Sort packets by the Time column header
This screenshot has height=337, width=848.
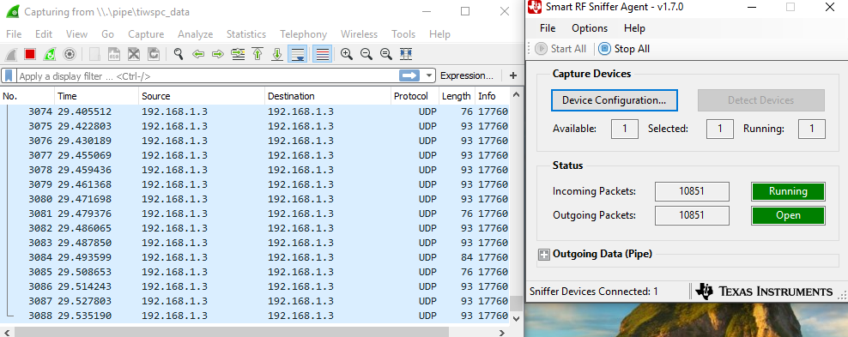coord(96,96)
